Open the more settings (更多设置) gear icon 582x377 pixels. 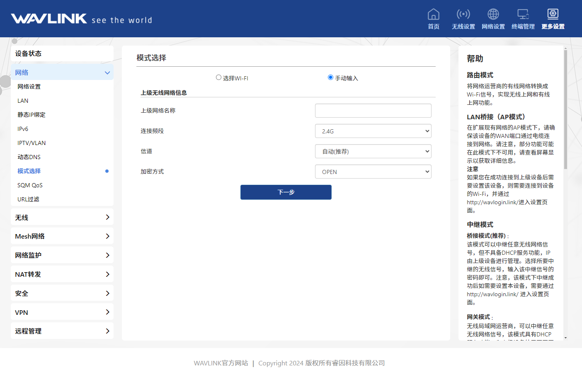coord(553,15)
